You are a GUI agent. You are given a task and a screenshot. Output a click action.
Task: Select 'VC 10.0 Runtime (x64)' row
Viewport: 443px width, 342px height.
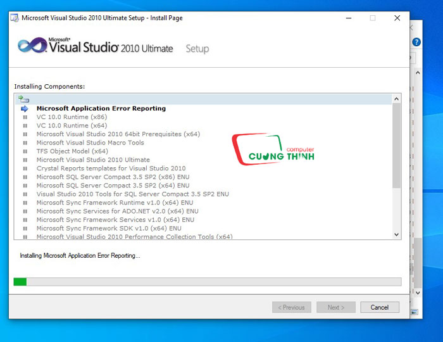coord(72,125)
